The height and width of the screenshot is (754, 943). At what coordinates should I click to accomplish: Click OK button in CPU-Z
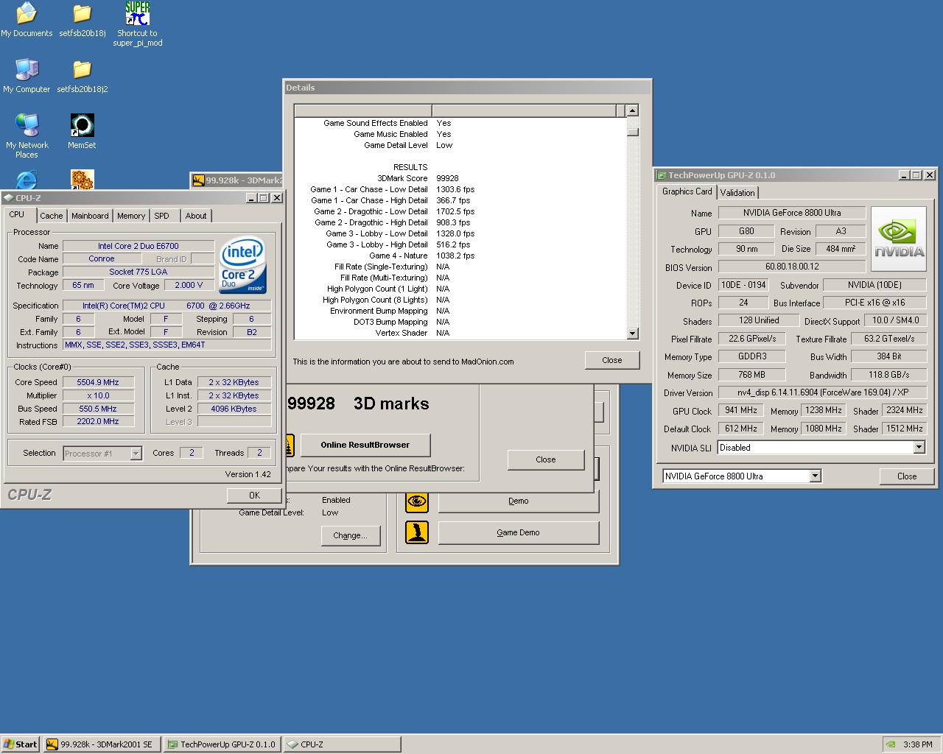tap(254, 496)
